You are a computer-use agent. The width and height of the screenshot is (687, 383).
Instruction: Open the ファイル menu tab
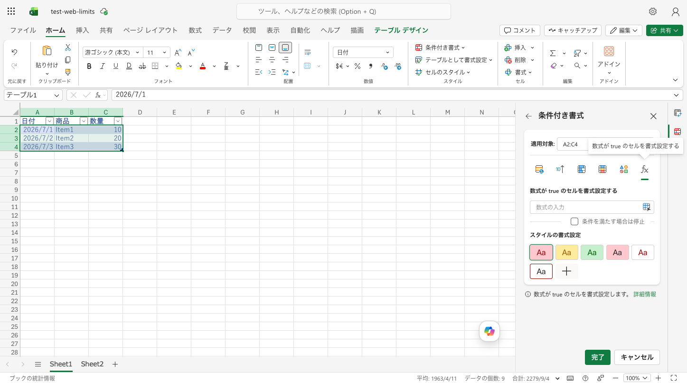coord(23,30)
